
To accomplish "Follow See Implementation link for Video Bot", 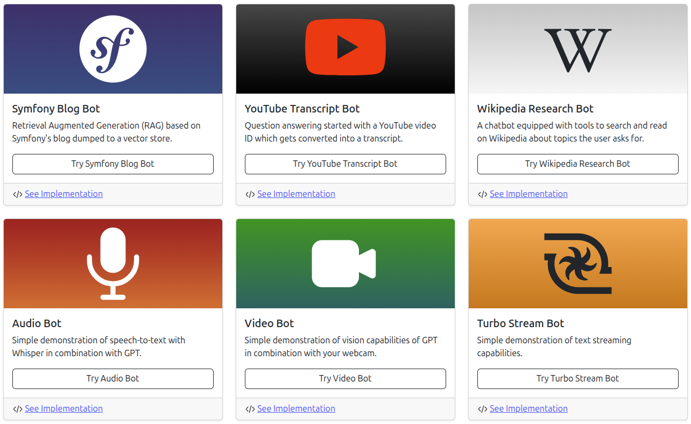I will [296, 408].
